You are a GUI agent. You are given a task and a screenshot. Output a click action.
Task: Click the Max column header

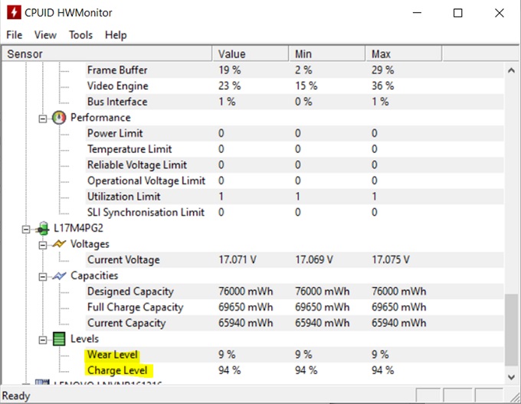point(404,54)
